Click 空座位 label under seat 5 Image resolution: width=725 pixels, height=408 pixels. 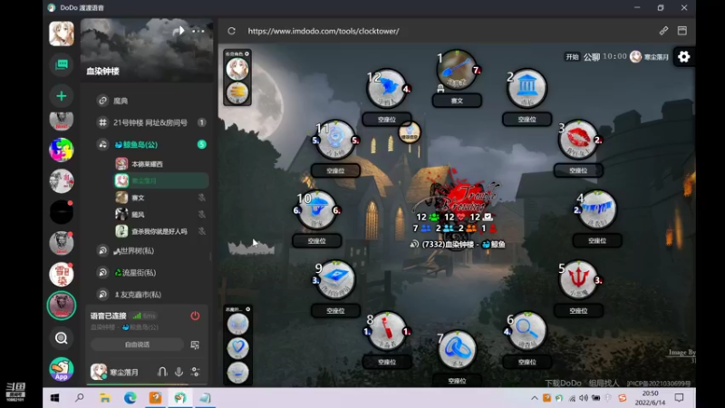pyautogui.click(x=578, y=311)
